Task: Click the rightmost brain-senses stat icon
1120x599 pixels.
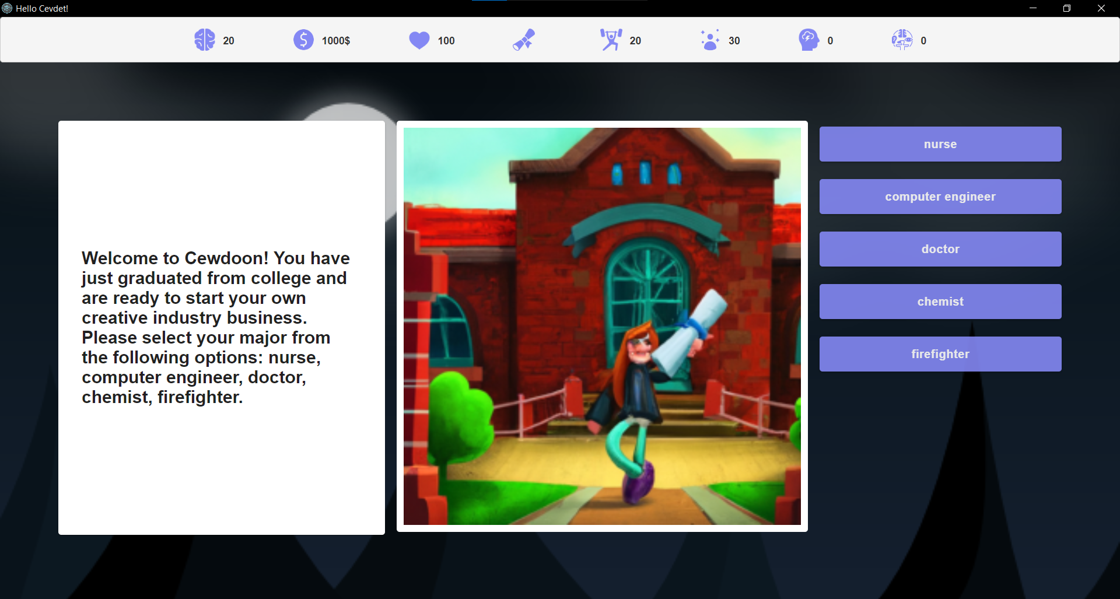Action: click(902, 40)
